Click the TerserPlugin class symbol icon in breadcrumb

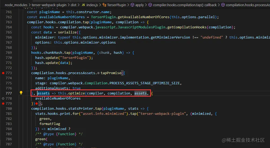(x=104, y=5)
